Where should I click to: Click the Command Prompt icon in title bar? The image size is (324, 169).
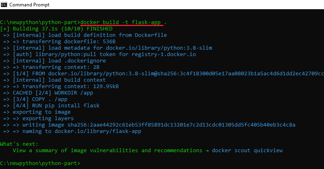pyautogui.click(x=4, y=4)
